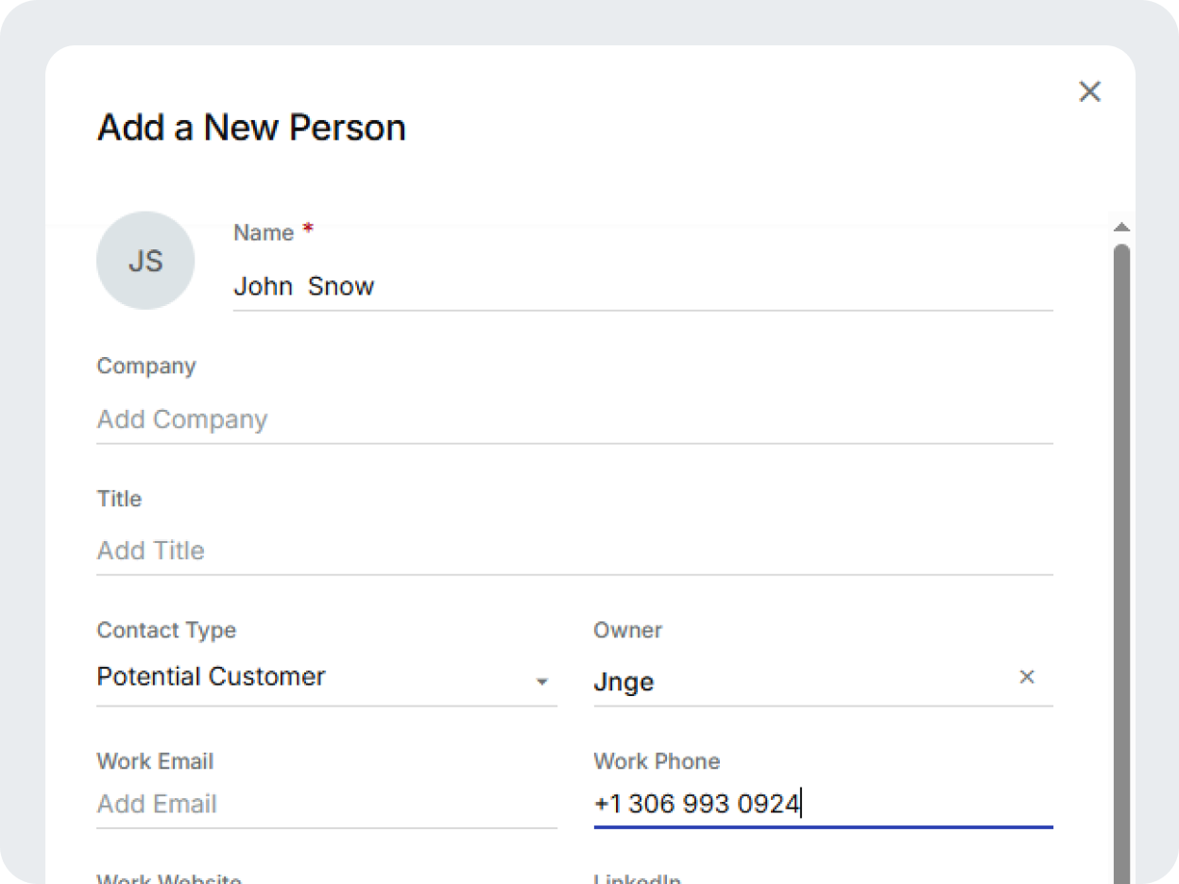The image size is (1179, 884).
Task: Focus the Name field with John Snow
Action: (x=642, y=286)
